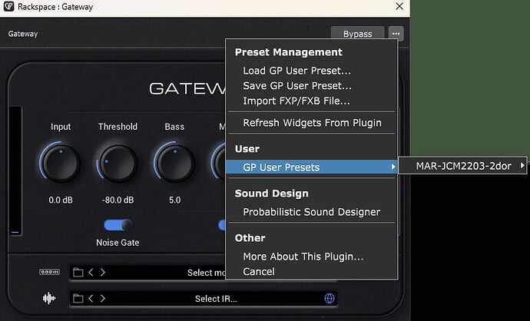The height and width of the screenshot is (321, 530).
Task: Click the Gateway plugin name label
Action: 23,34
